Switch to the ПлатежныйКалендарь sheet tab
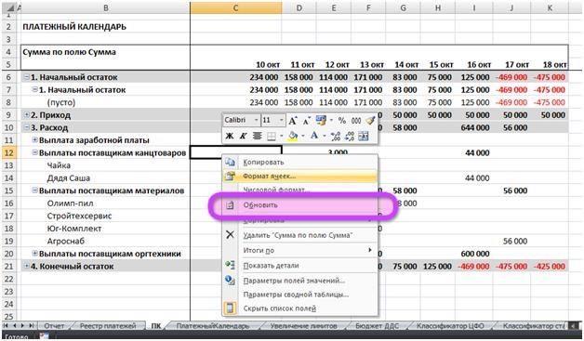Image resolution: width=584 pixels, height=341 pixels. [213, 326]
